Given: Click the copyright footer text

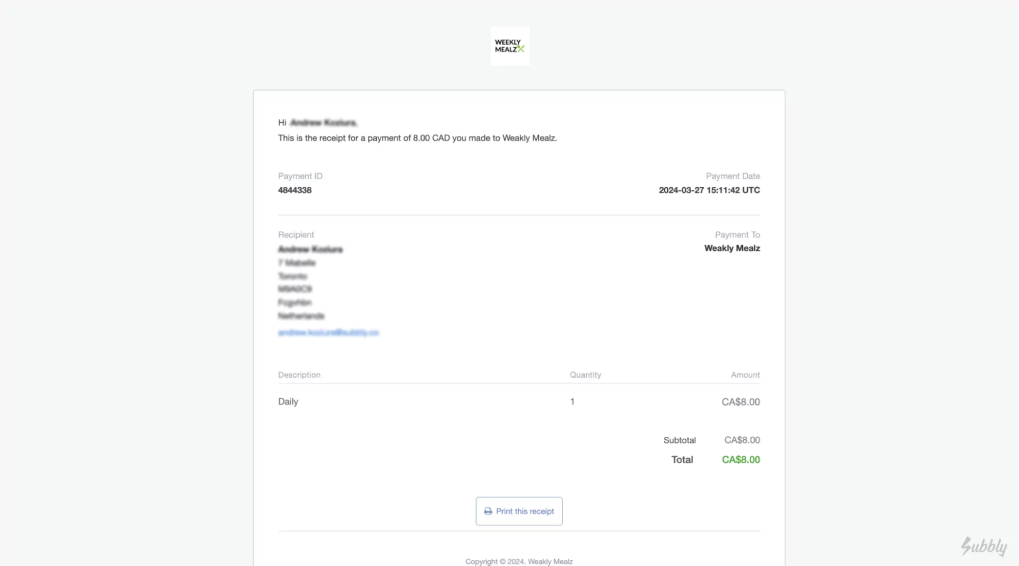Looking at the screenshot, I should coord(519,561).
